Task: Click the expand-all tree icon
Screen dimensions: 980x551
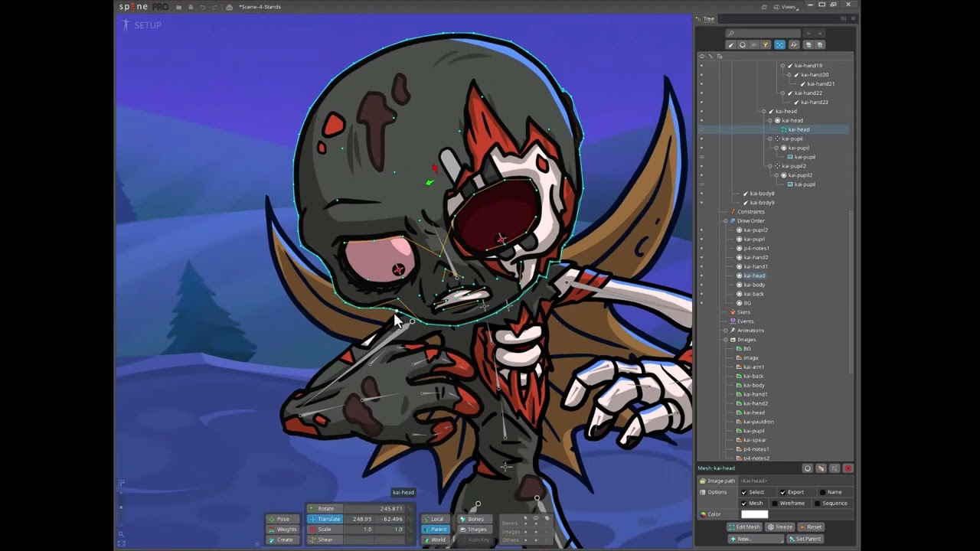Action: [820, 45]
